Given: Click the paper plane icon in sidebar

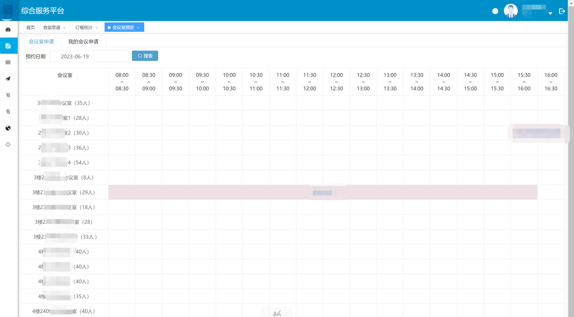Looking at the screenshot, I should click(x=8, y=79).
